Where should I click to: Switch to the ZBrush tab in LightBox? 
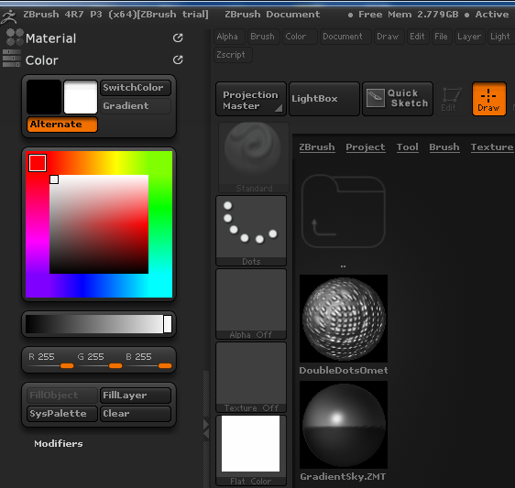pos(317,147)
